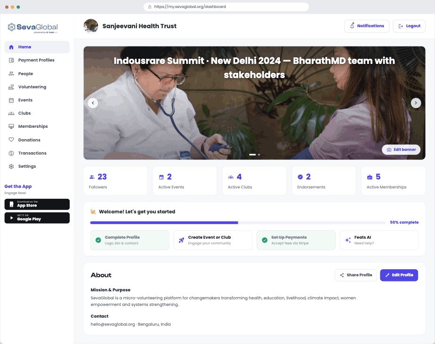Screen dimensions: 435x344
Task: Open Home in the sidebar
Action: coord(37,47)
